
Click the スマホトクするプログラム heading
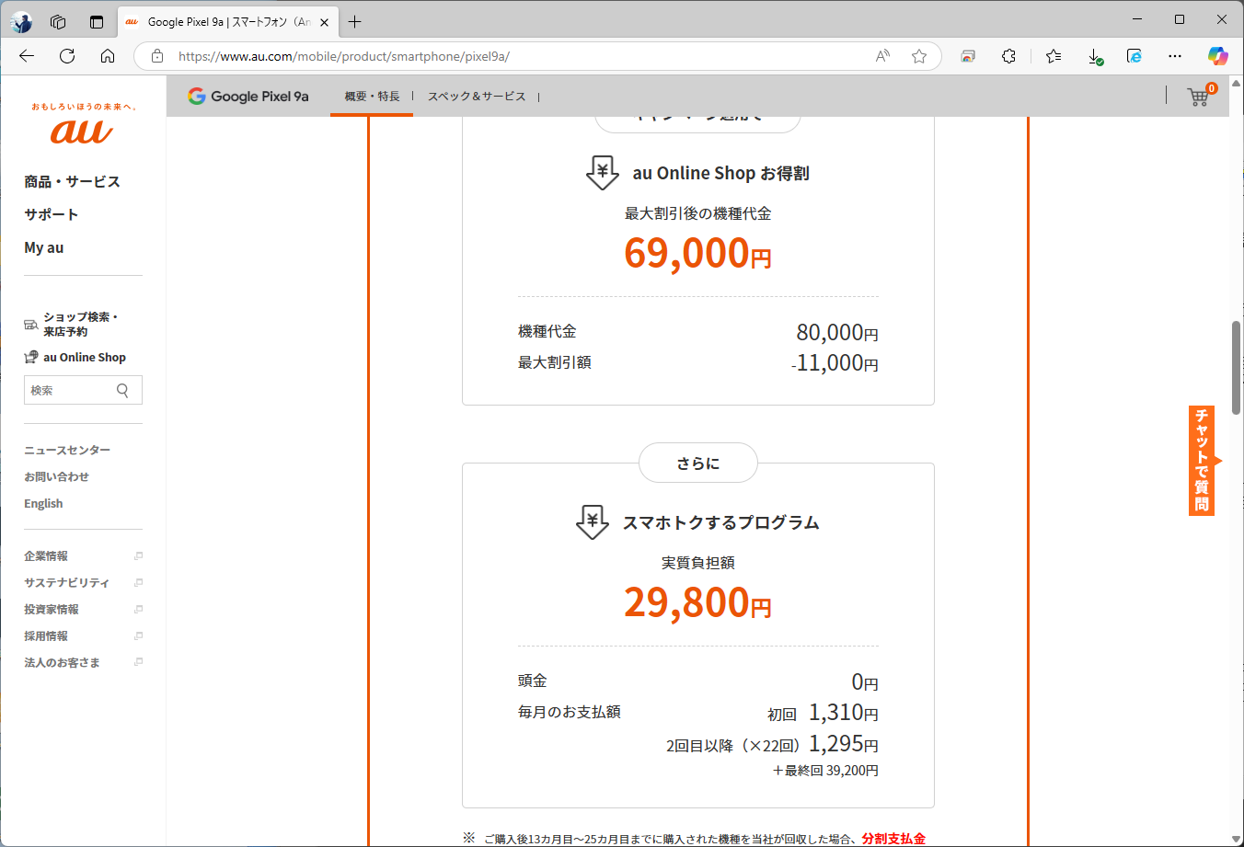click(x=720, y=522)
